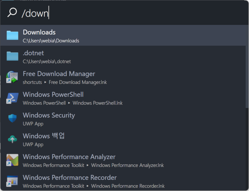
Task: Click the Windows 백업 cloud icon
Action: 12,139
